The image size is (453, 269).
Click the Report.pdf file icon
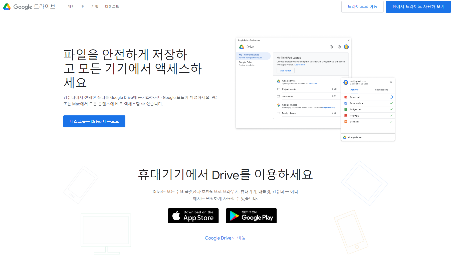[346, 97]
